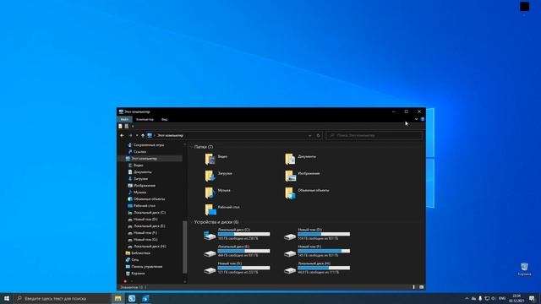Select Локальный диск (C:) in navigation pane
The image size is (541, 304).
(x=146, y=213)
